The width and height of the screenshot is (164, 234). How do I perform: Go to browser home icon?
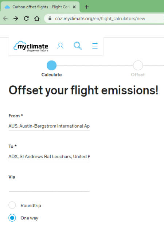pyautogui.click(x=37, y=19)
